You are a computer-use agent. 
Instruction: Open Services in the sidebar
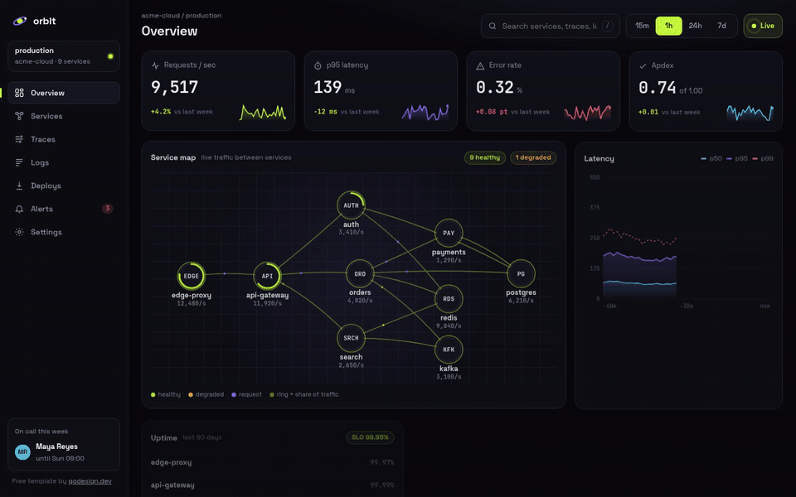(x=64, y=116)
